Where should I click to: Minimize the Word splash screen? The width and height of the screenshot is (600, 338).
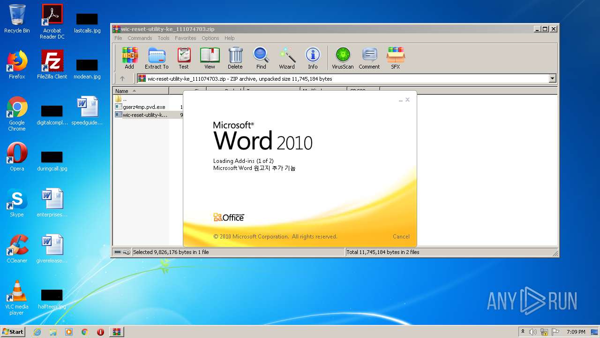click(401, 100)
